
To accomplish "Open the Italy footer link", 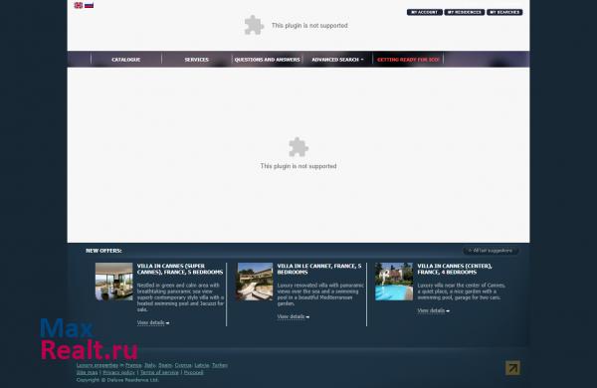I will click(149, 365).
